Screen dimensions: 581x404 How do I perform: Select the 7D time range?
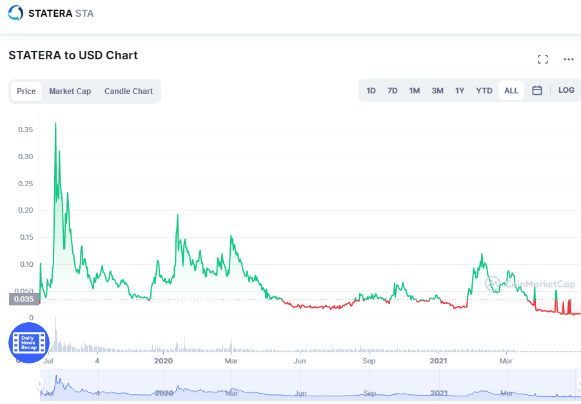click(393, 91)
